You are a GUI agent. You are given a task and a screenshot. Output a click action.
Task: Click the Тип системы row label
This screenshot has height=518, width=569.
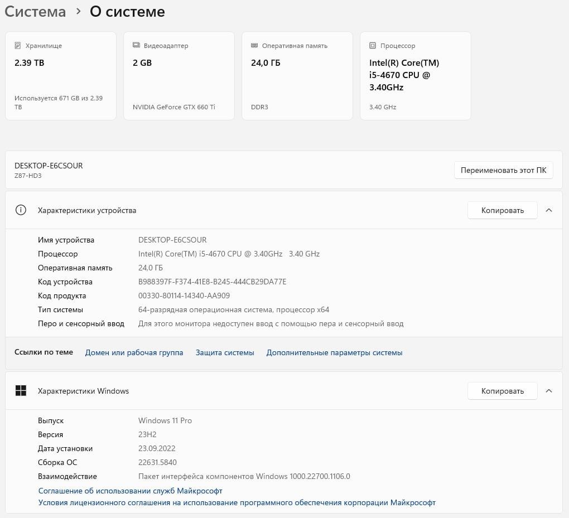61,310
